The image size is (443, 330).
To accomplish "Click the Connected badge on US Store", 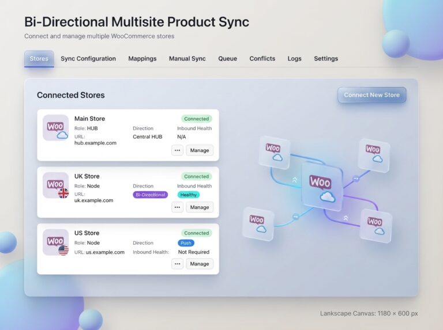I will click(196, 233).
